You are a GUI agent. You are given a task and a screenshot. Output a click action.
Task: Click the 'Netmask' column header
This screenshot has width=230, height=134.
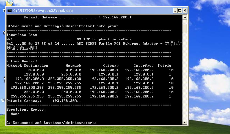coord(73,66)
